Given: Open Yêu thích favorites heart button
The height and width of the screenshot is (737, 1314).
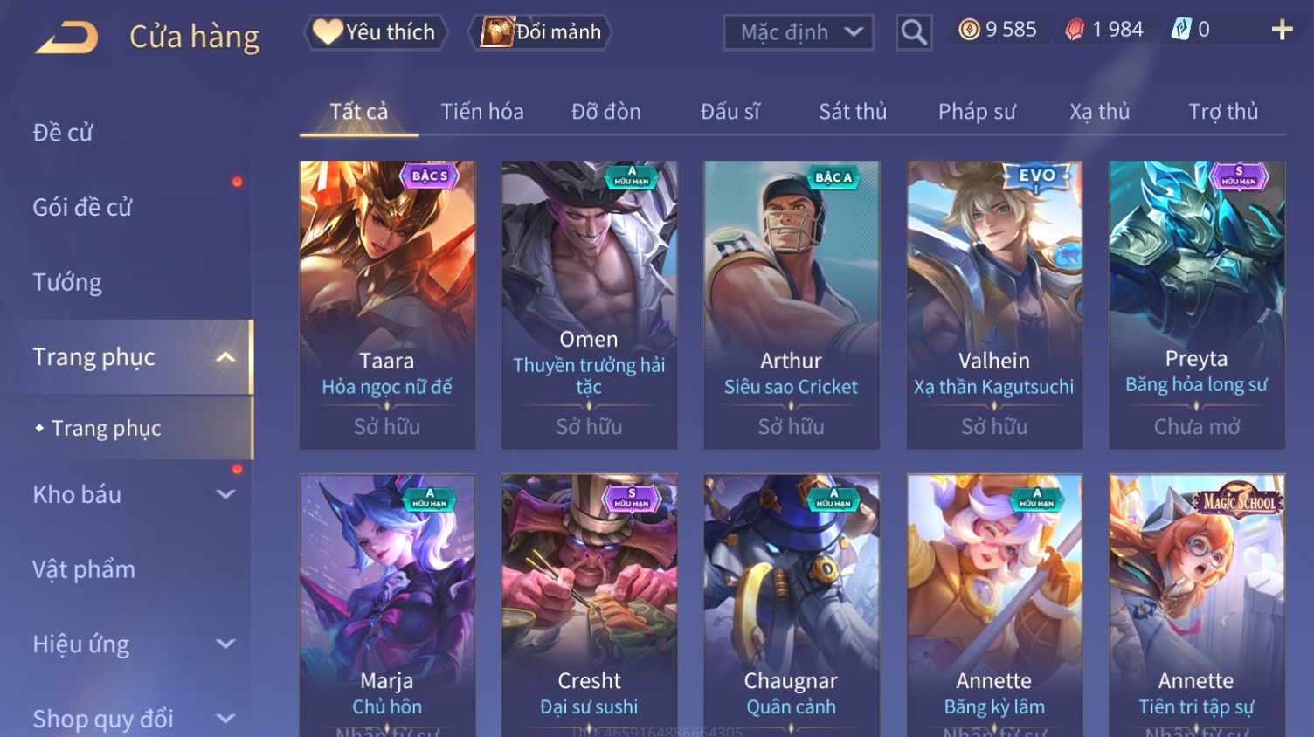Looking at the screenshot, I should click(375, 32).
